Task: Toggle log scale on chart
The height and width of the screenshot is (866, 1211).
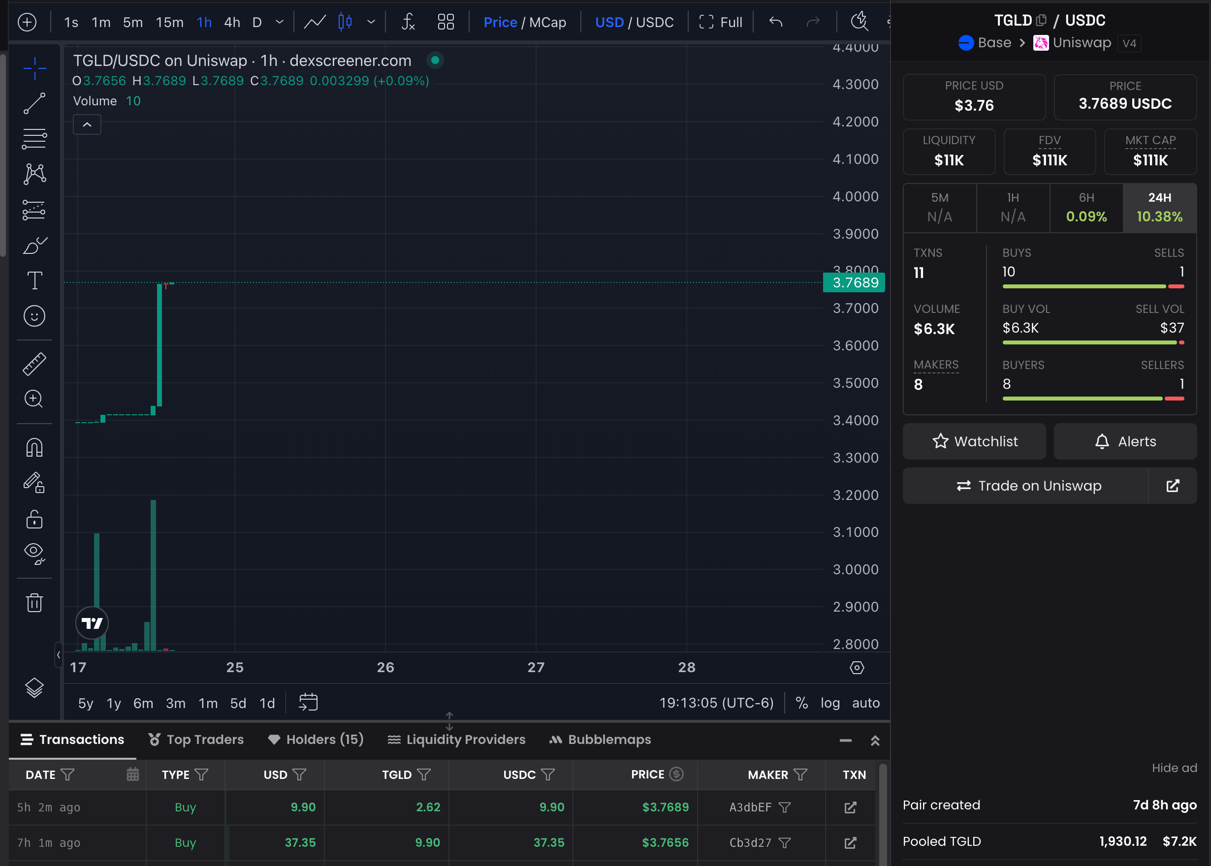Action: tap(829, 703)
